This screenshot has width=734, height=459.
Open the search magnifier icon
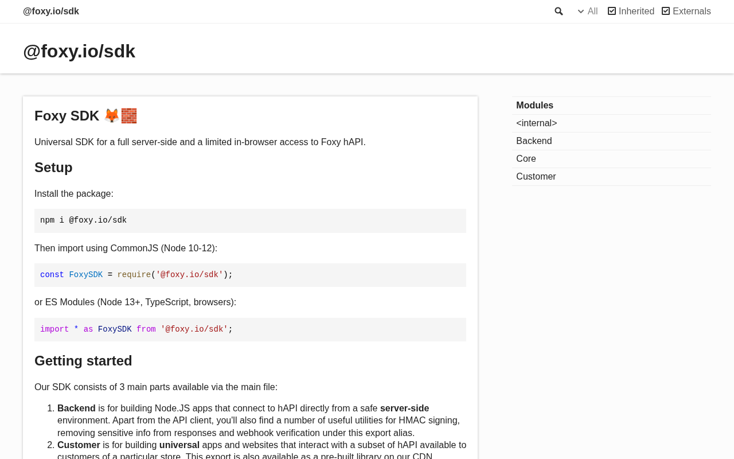[559, 11]
